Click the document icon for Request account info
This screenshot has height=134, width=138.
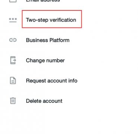pyautogui.click(x=13, y=80)
